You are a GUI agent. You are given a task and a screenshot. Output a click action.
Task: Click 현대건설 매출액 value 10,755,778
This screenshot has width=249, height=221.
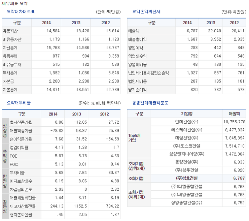tap(234, 122)
